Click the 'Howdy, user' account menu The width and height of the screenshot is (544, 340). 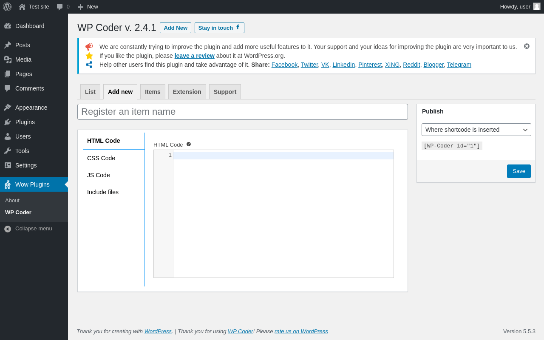click(x=520, y=7)
